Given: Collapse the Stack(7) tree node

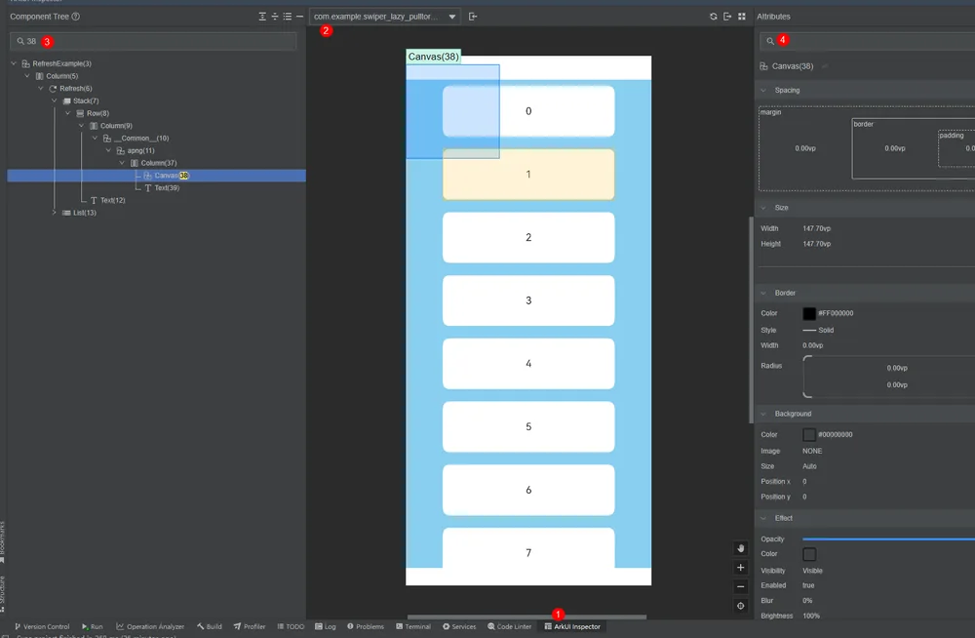Looking at the screenshot, I should [x=54, y=100].
